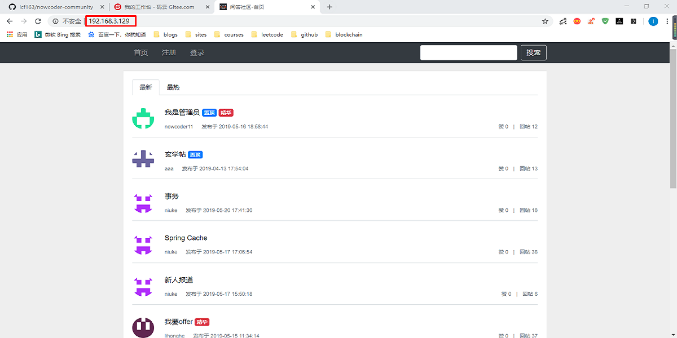Image resolution: width=677 pixels, height=338 pixels.
Task: Click aaa's purple cross avatar
Action: click(x=143, y=160)
